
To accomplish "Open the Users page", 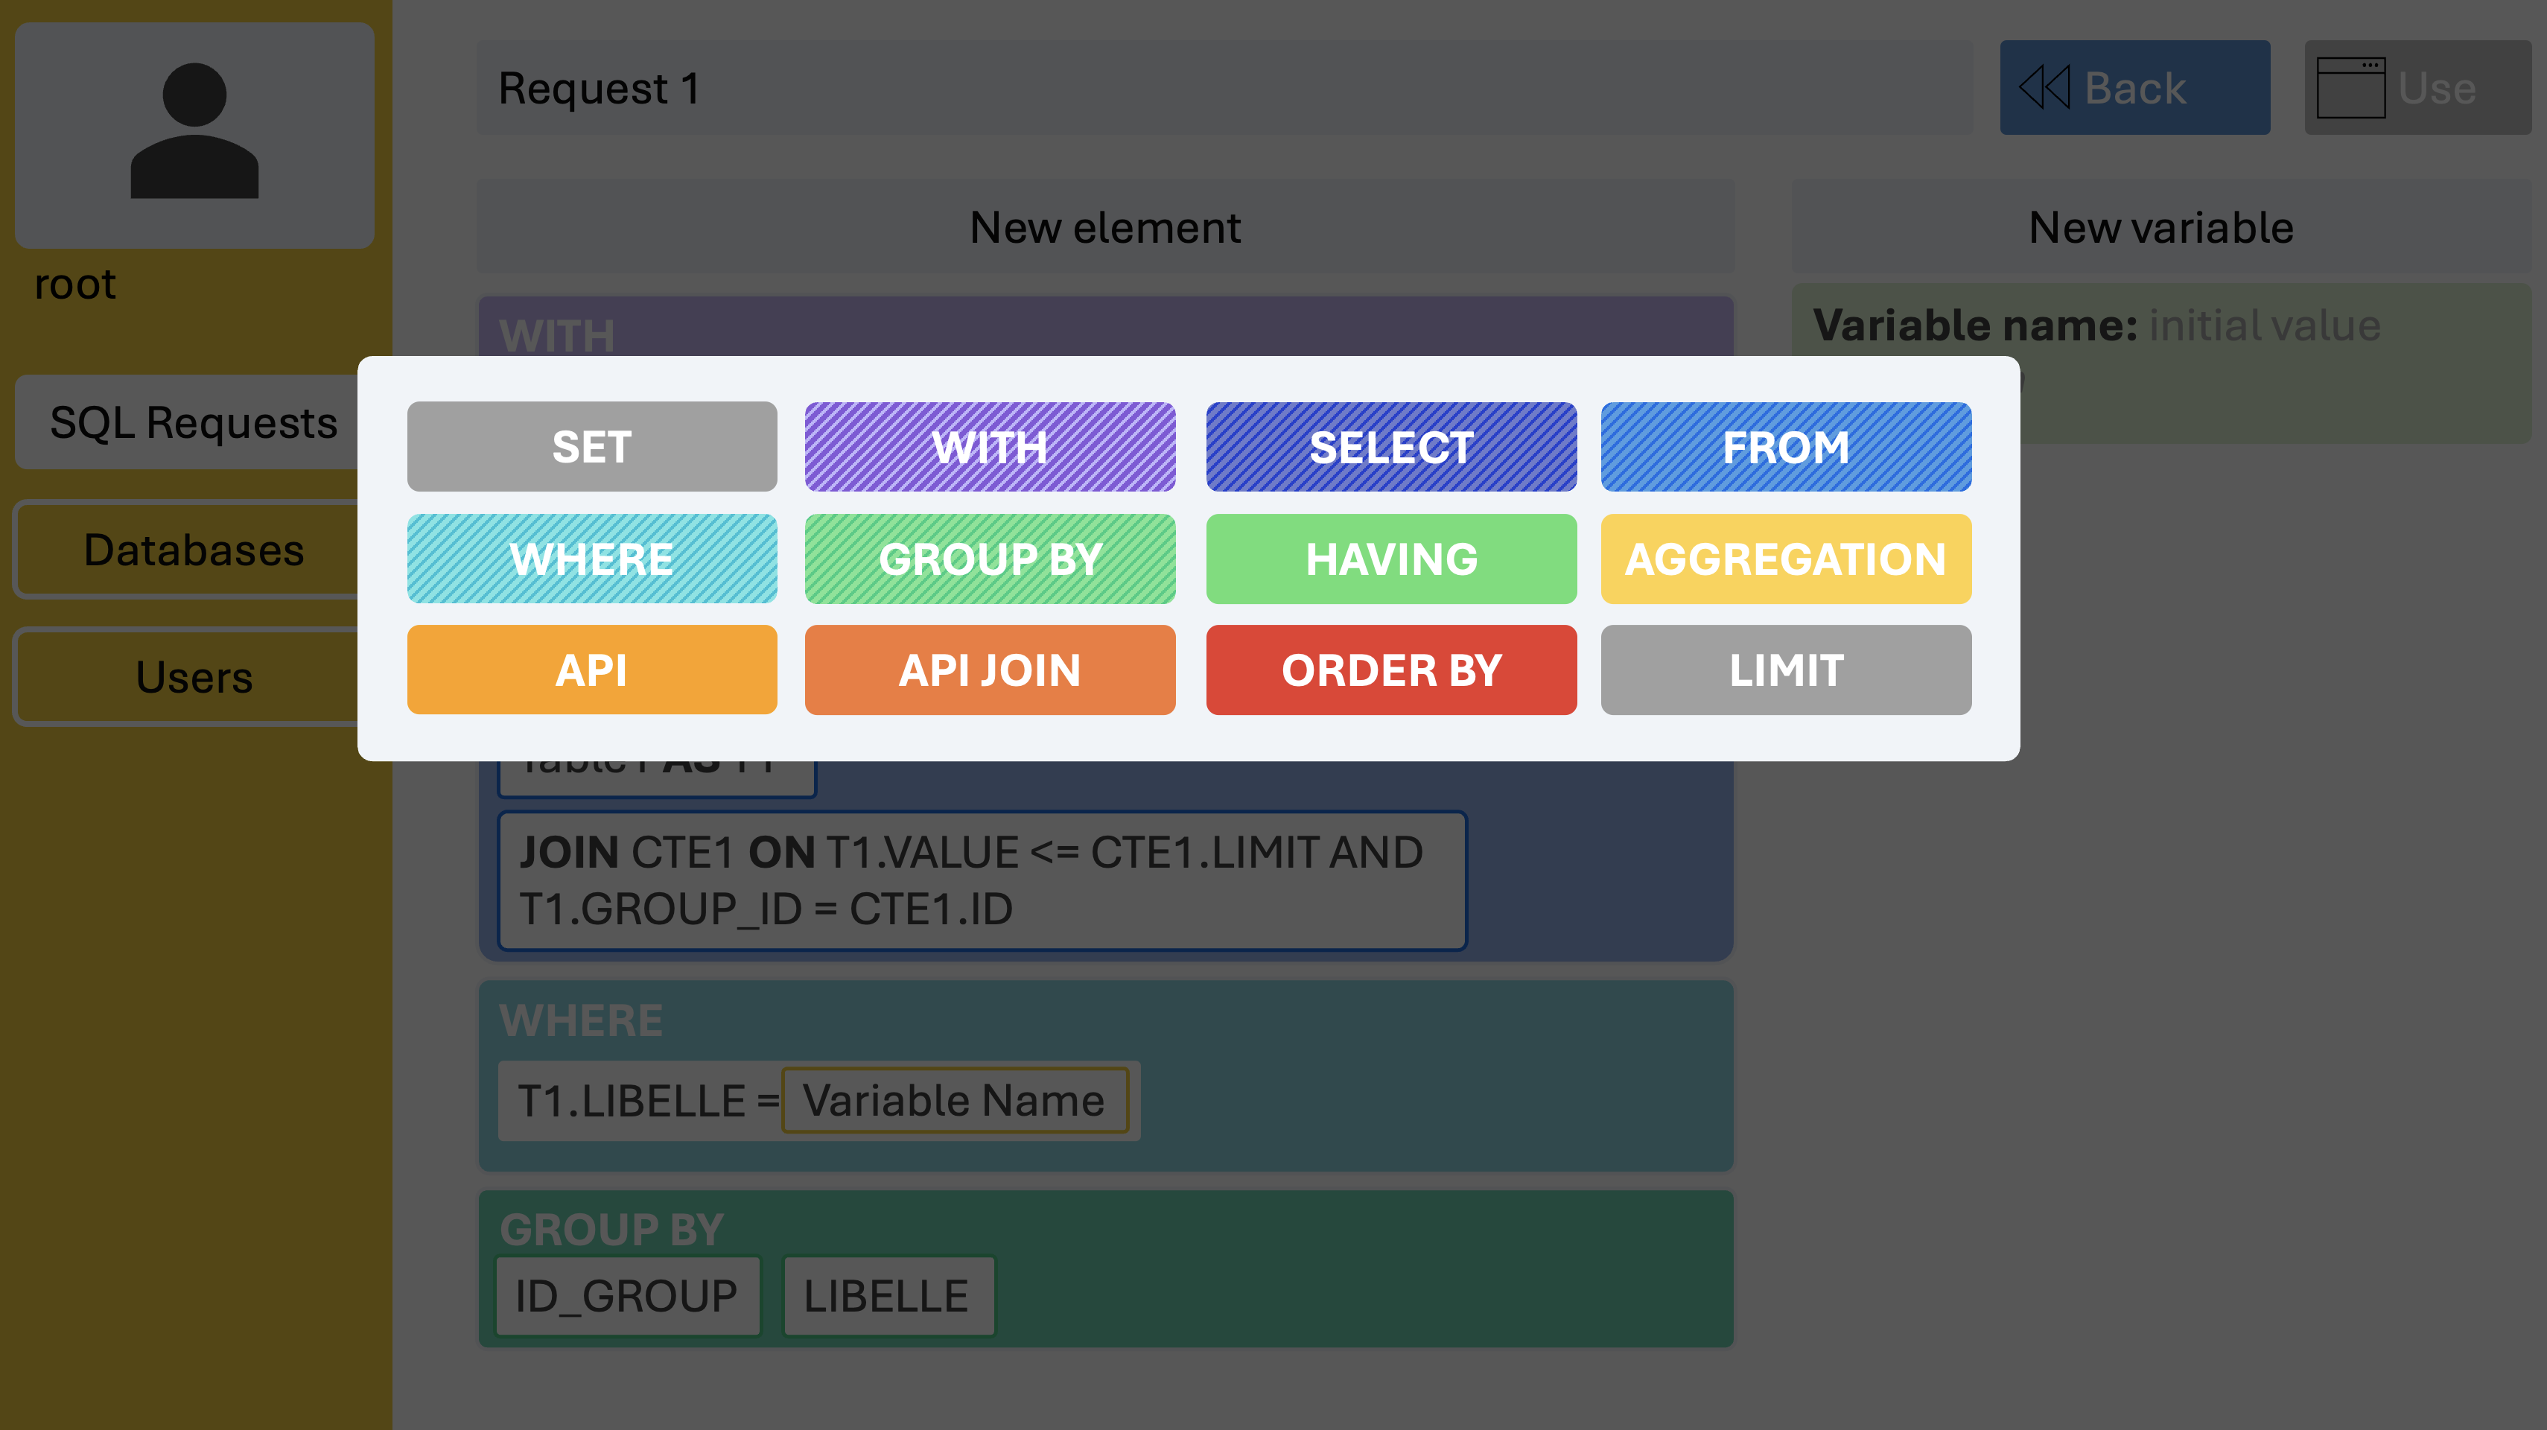I will pyautogui.click(x=194, y=678).
